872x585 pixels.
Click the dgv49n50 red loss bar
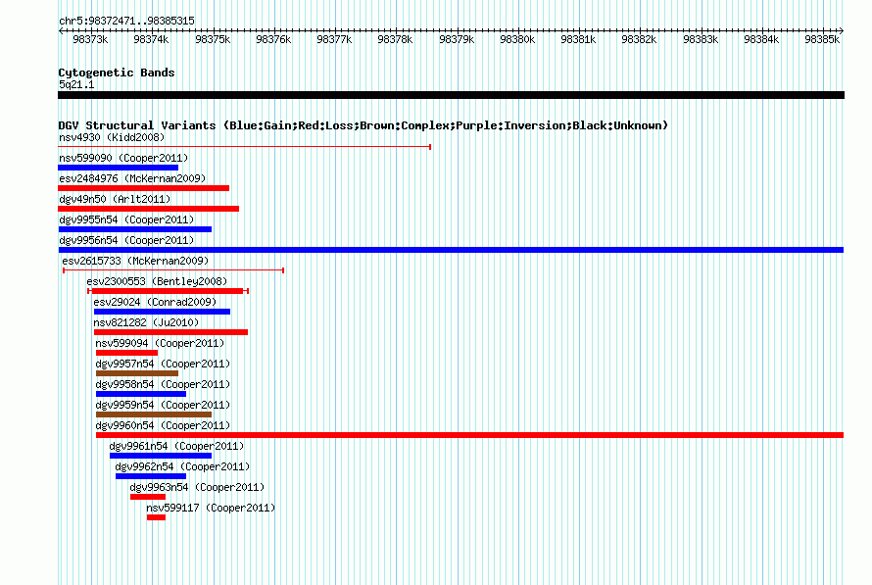tap(149, 209)
